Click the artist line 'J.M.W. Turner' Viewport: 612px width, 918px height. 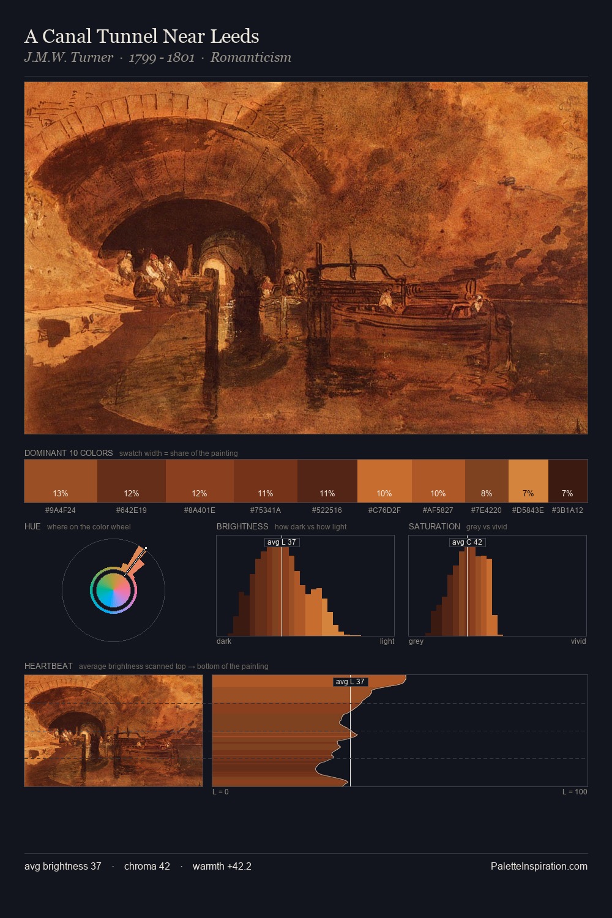coord(69,58)
